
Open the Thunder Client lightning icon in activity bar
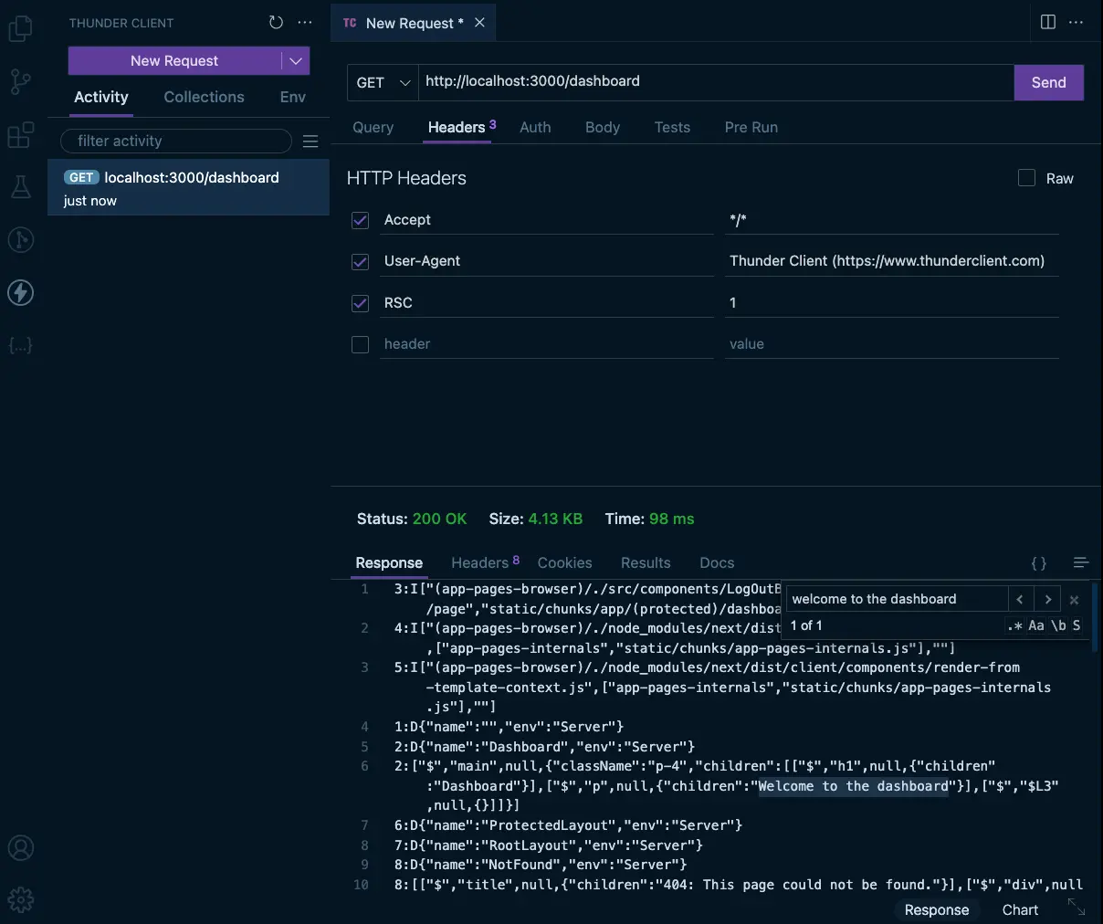pyautogui.click(x=20, y=293)
